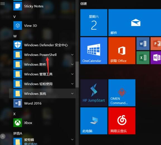Expand the Windows 系统 chevron

point(72,93)
